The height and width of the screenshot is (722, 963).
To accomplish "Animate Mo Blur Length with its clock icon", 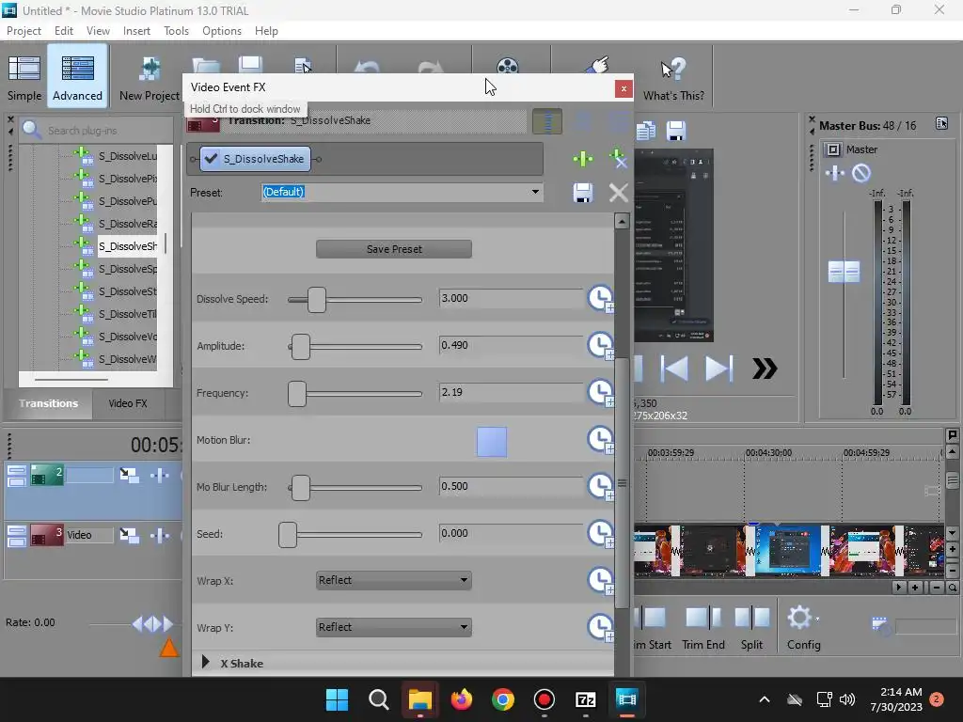I will pyautogui.click(x=601, y=487).
